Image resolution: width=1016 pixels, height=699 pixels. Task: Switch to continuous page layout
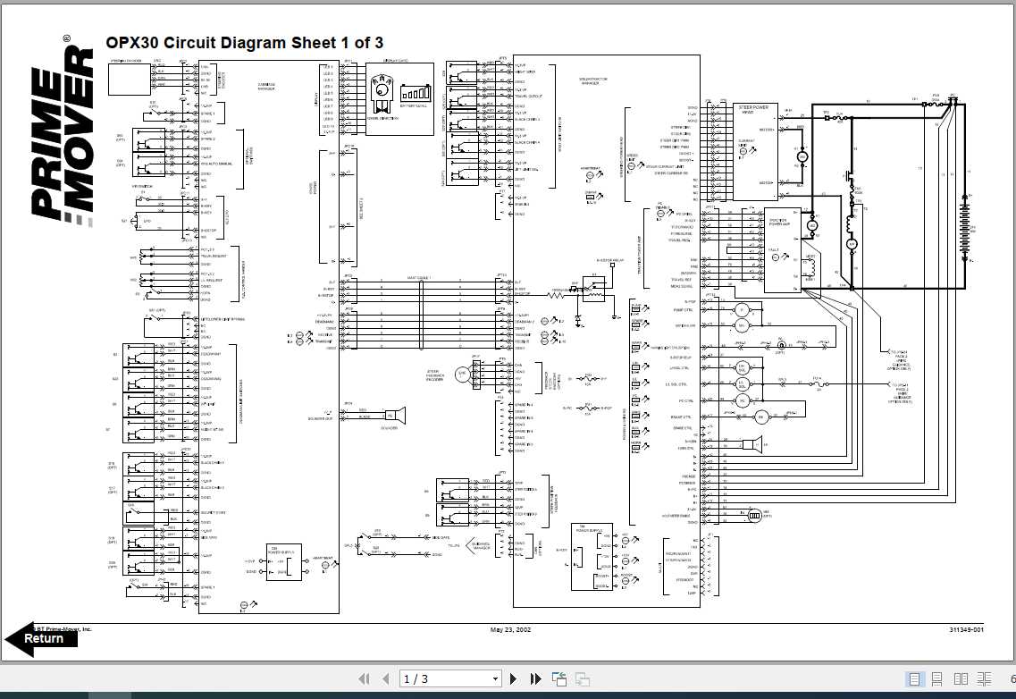(937, 679)
